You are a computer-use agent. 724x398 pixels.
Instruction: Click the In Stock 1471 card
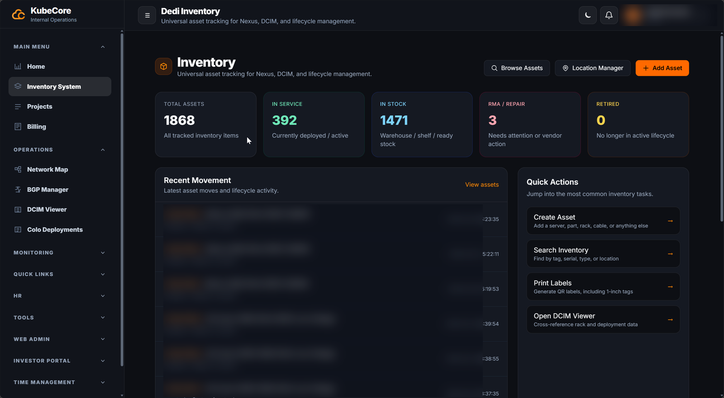(x=422, y=125)
